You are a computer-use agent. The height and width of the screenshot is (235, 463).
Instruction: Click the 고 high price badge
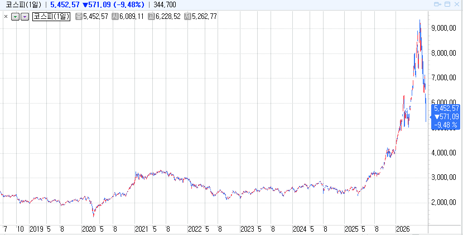[x=152, y=17]
